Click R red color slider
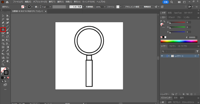 pos(177,22)
